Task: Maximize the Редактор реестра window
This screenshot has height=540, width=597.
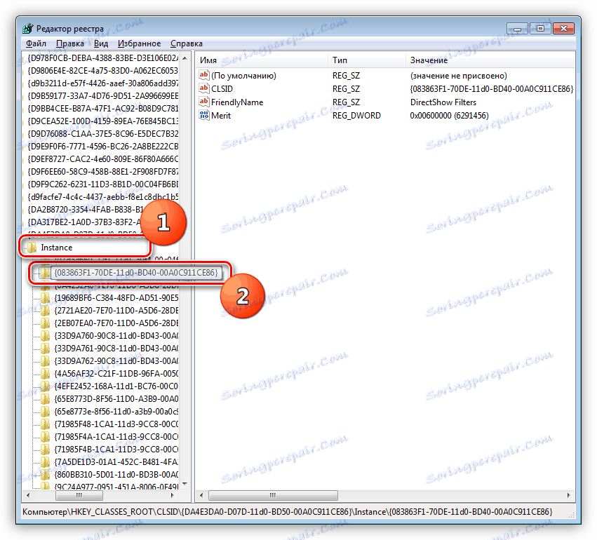Action: tap(540, 28)
